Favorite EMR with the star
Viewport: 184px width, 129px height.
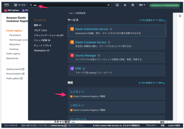84,69
